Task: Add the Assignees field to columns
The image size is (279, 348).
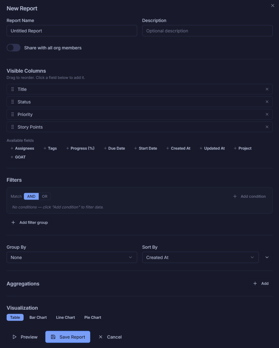Action: pos(22,148)
